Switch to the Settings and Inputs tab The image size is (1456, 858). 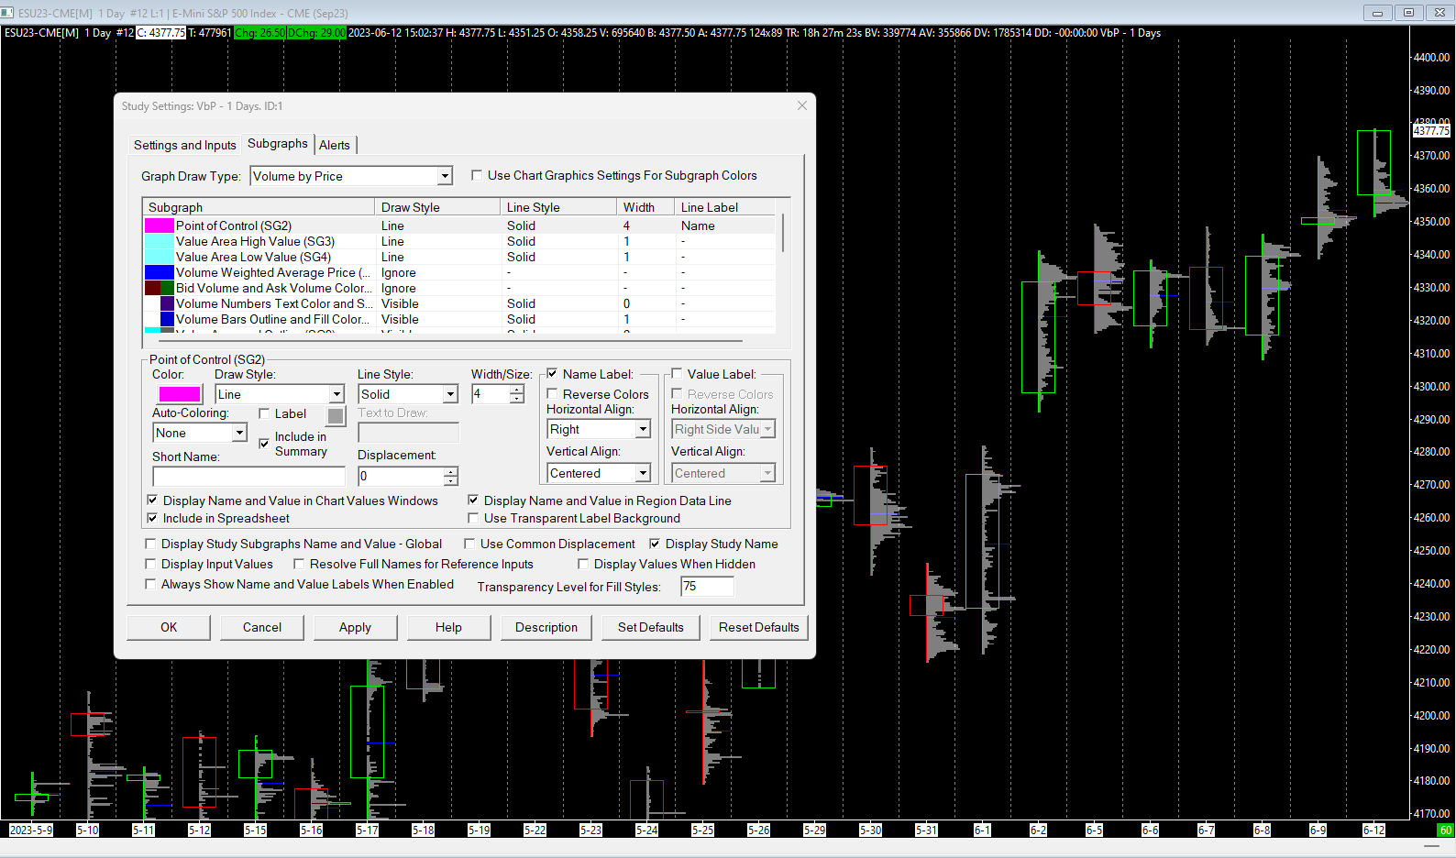coord(184,145)
